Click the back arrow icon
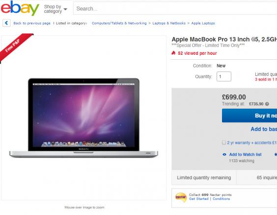Image resolution: width=277 pixels, height=215 pixels. pos(6,23)
